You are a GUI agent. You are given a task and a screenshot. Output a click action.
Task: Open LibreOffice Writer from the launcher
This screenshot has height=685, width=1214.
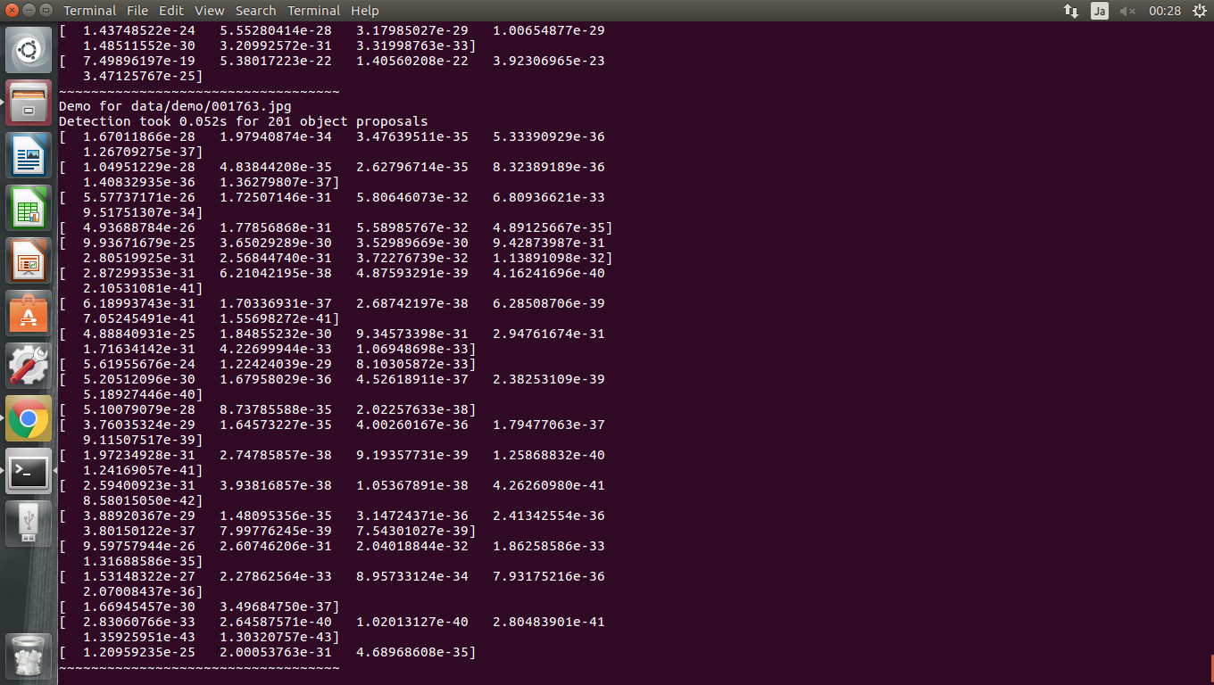coord(29,155)
